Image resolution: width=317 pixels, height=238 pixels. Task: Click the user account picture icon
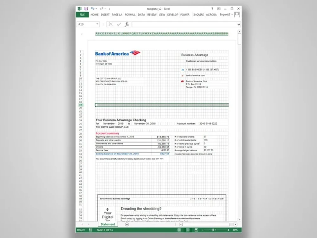[237, 15]
